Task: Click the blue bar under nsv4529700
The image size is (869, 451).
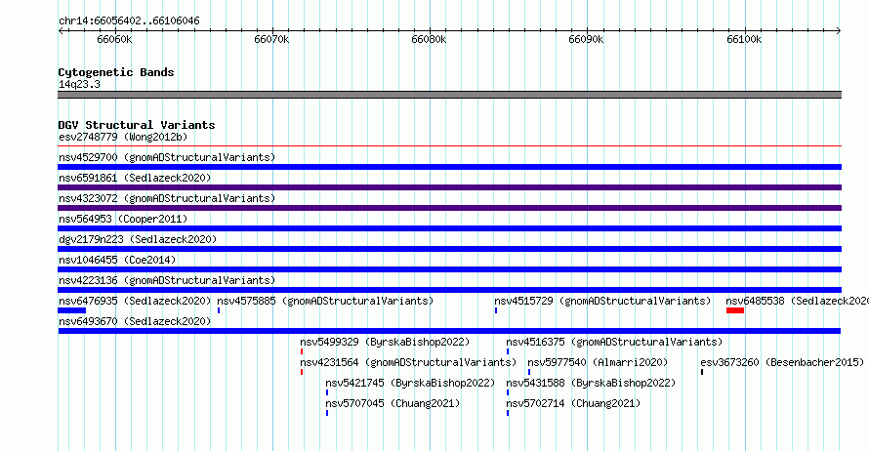Action: pyautogui.click(x=449, y=167)
